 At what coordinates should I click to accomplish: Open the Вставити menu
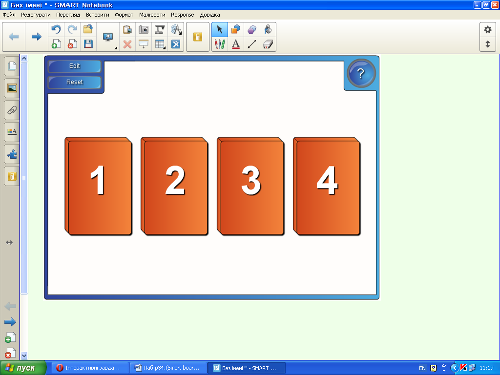97,15
